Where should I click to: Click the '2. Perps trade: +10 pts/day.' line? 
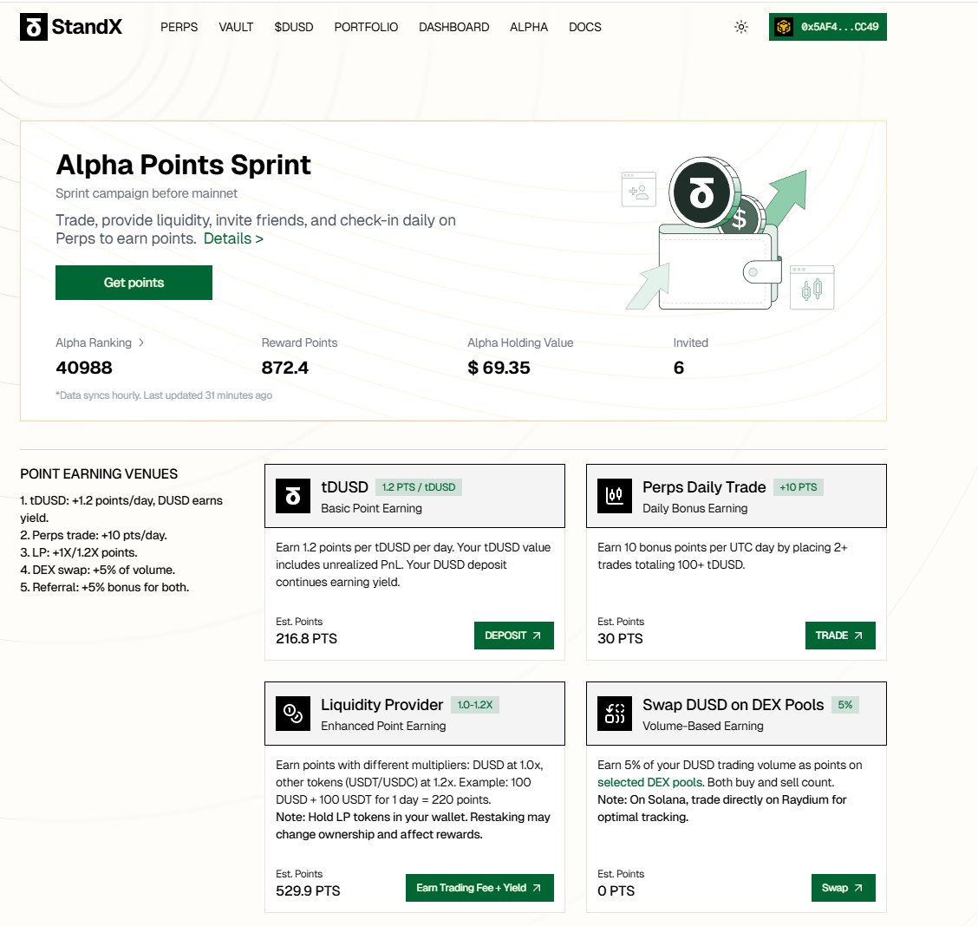[94, 535]
